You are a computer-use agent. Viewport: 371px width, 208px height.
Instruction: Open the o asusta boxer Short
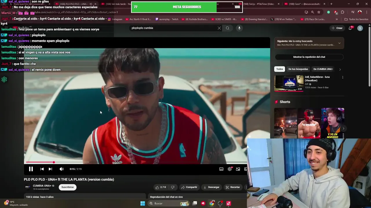[309, 123]
